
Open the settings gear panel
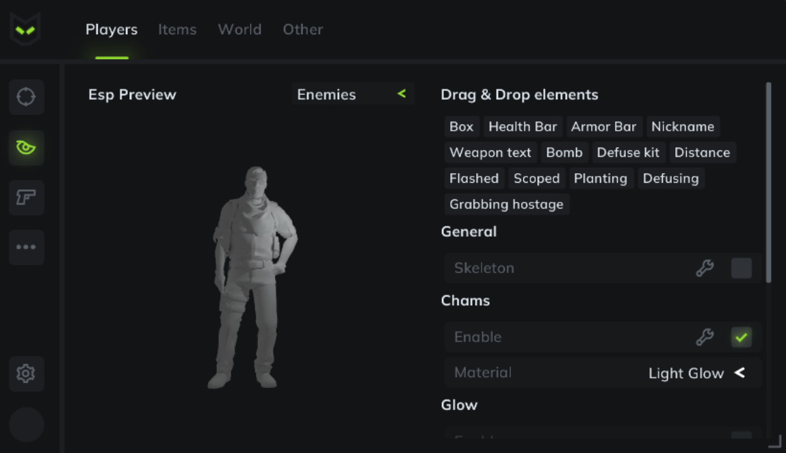[x=26, y=374]
